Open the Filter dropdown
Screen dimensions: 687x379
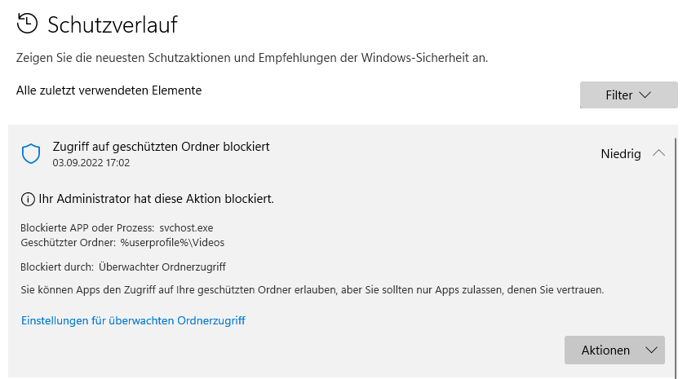pyautogui.click(x=628, y=95)
